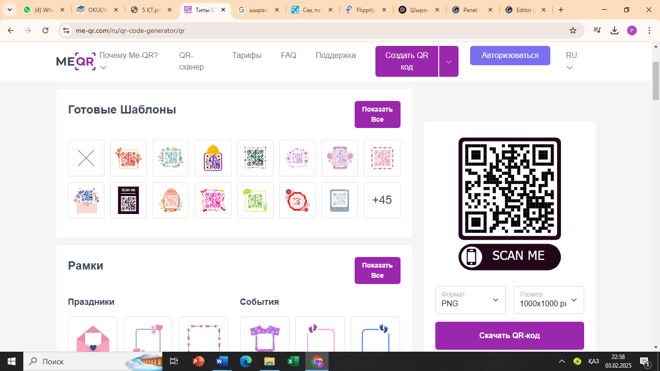Viewport: 660px width, 371px height.
Task: Click the Windows taskbar search box
Action: [93, 361]
